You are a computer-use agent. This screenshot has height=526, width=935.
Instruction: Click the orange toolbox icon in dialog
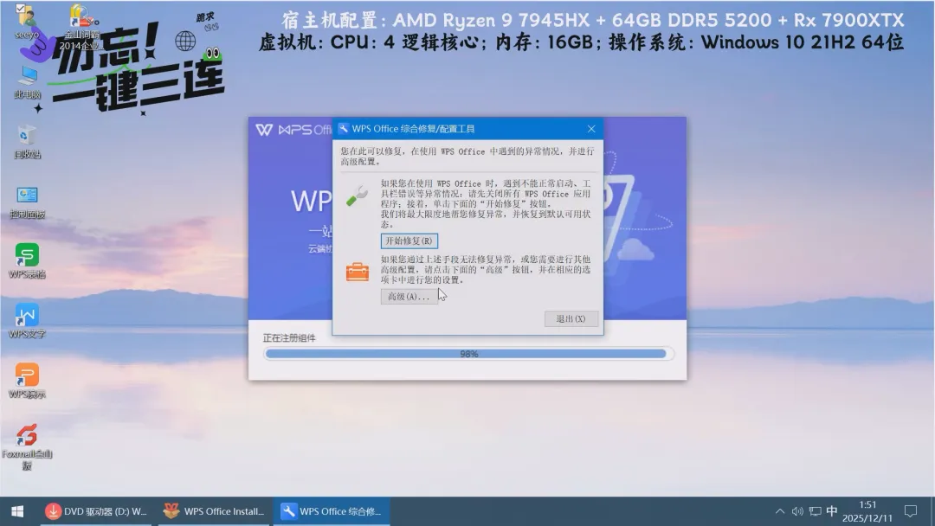tap(358, 272)
